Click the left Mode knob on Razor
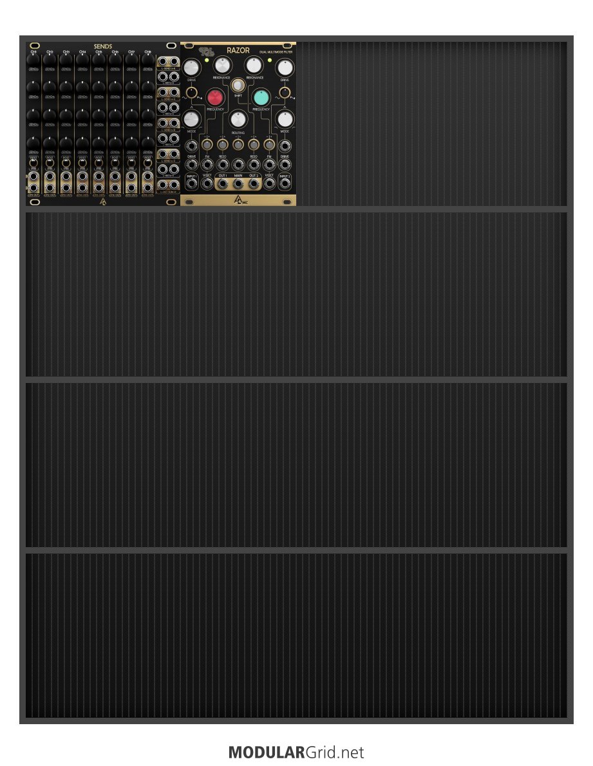This screenshot has width=593, height=766. click(191, 118)
